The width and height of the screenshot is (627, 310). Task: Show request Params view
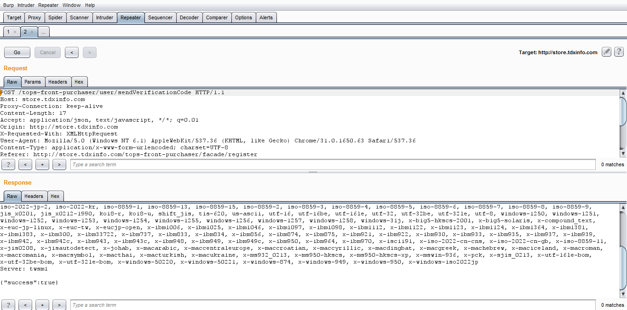[x=33, y=82]
